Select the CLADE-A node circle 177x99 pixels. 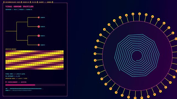point(39,17)
